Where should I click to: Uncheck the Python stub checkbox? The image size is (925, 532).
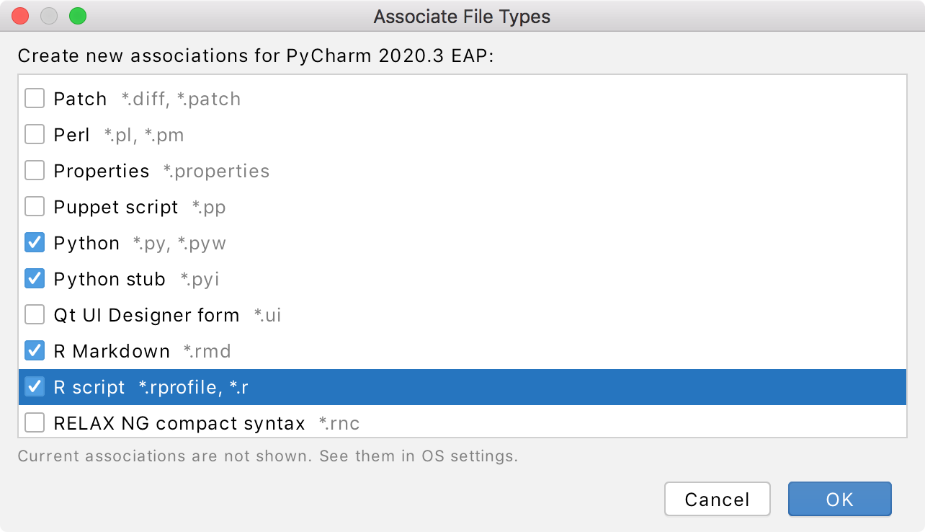pos(34,278)
